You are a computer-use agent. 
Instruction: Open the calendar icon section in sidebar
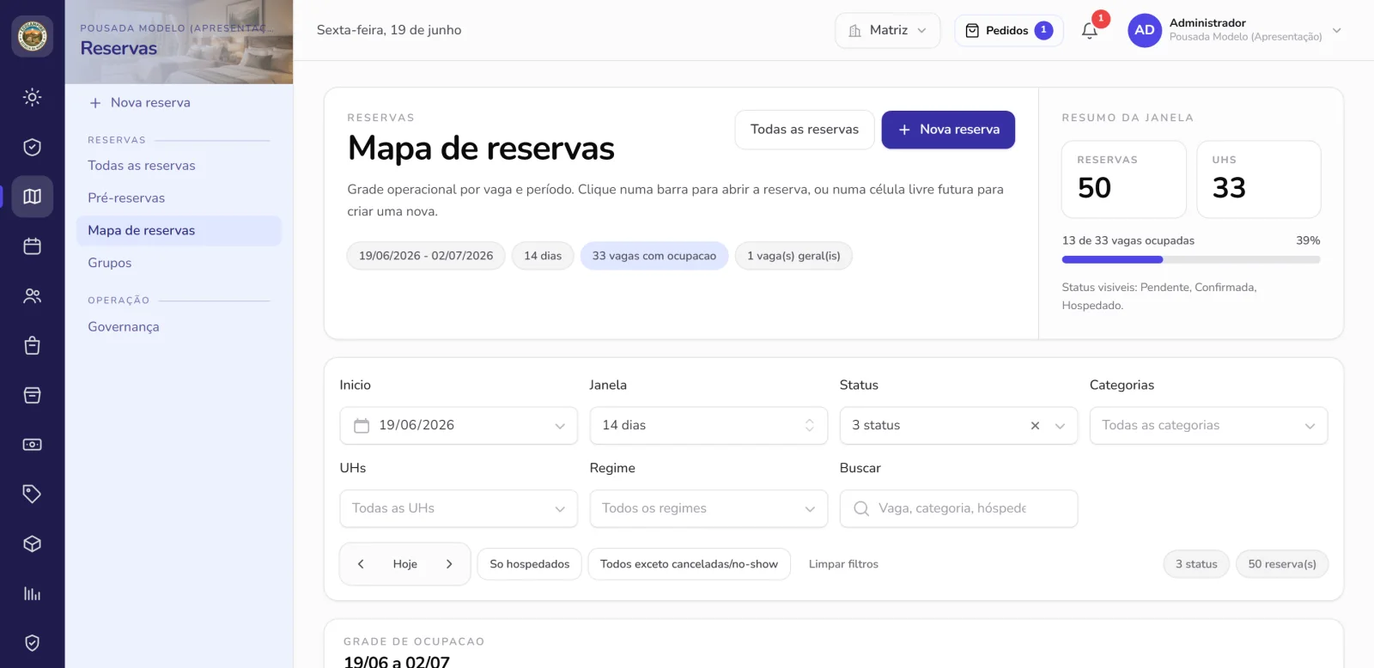coord(33,246)
